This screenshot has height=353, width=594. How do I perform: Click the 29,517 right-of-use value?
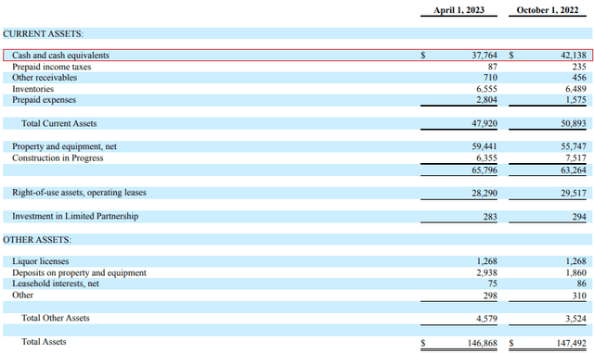(x=574, y=194)
